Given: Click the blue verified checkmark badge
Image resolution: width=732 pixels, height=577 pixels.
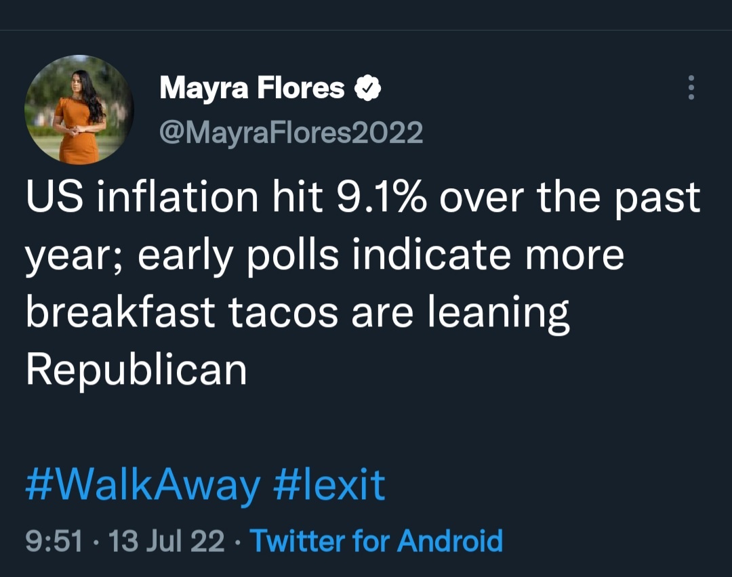Looking at the screenshot, I should 368,87.
